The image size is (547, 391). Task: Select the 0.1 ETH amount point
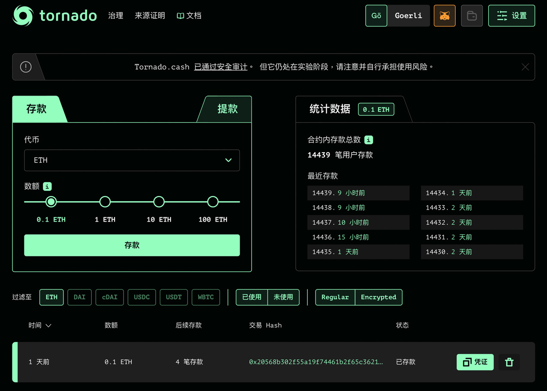pos(51,202)
